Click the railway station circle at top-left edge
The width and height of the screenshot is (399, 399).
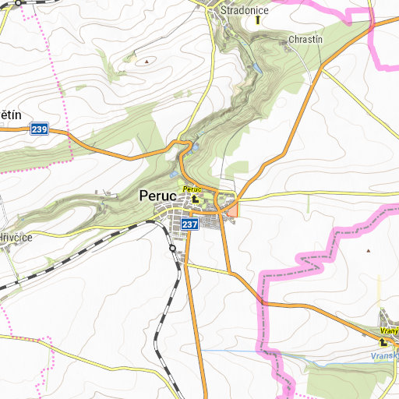point(18,3)
